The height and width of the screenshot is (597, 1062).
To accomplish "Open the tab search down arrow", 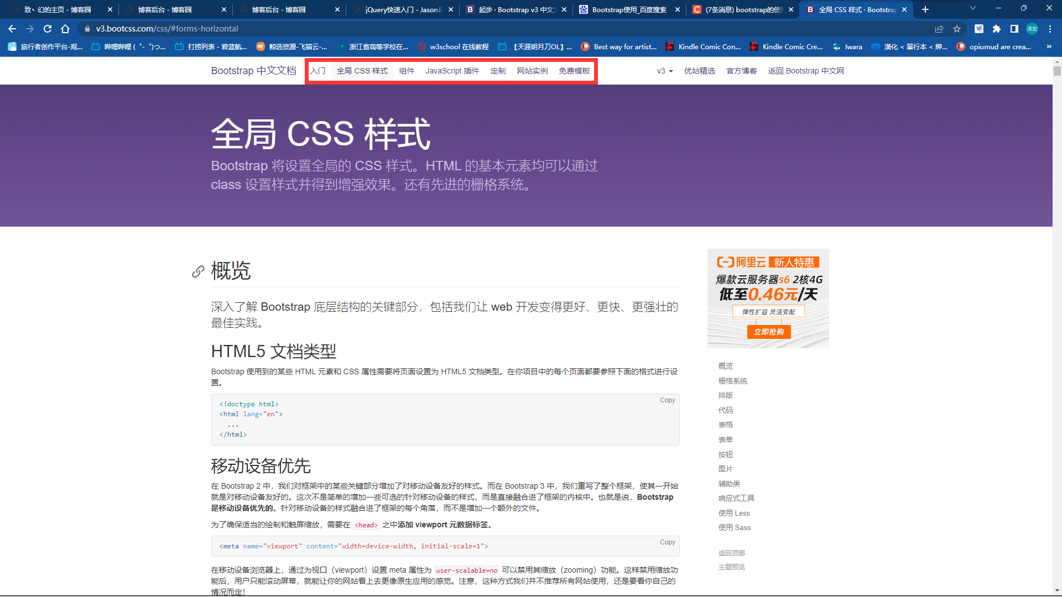I will 973,8.
